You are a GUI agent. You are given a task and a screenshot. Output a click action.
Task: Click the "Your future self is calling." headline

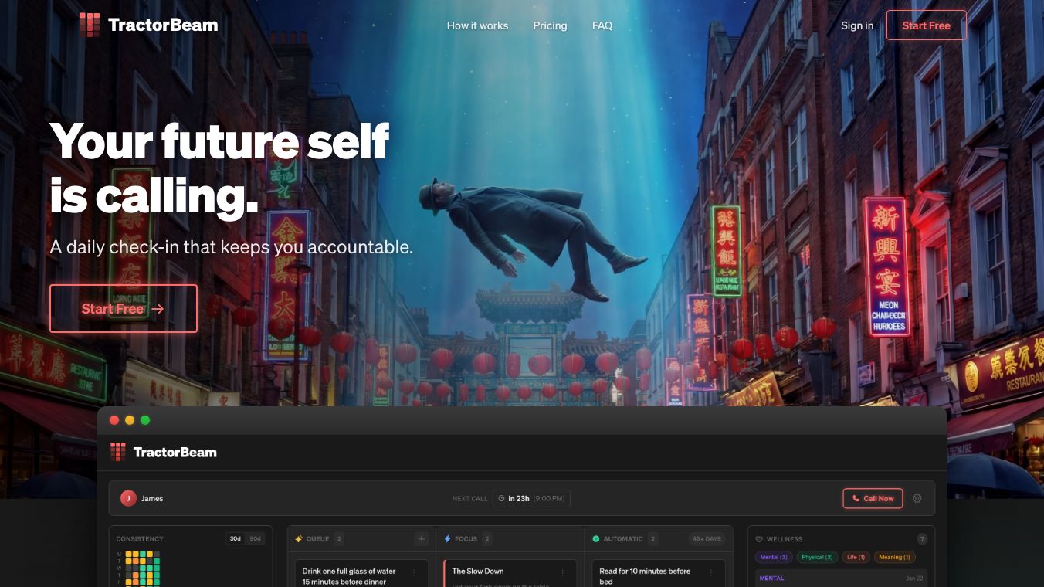pyautogui.click(x=219, y=168)
